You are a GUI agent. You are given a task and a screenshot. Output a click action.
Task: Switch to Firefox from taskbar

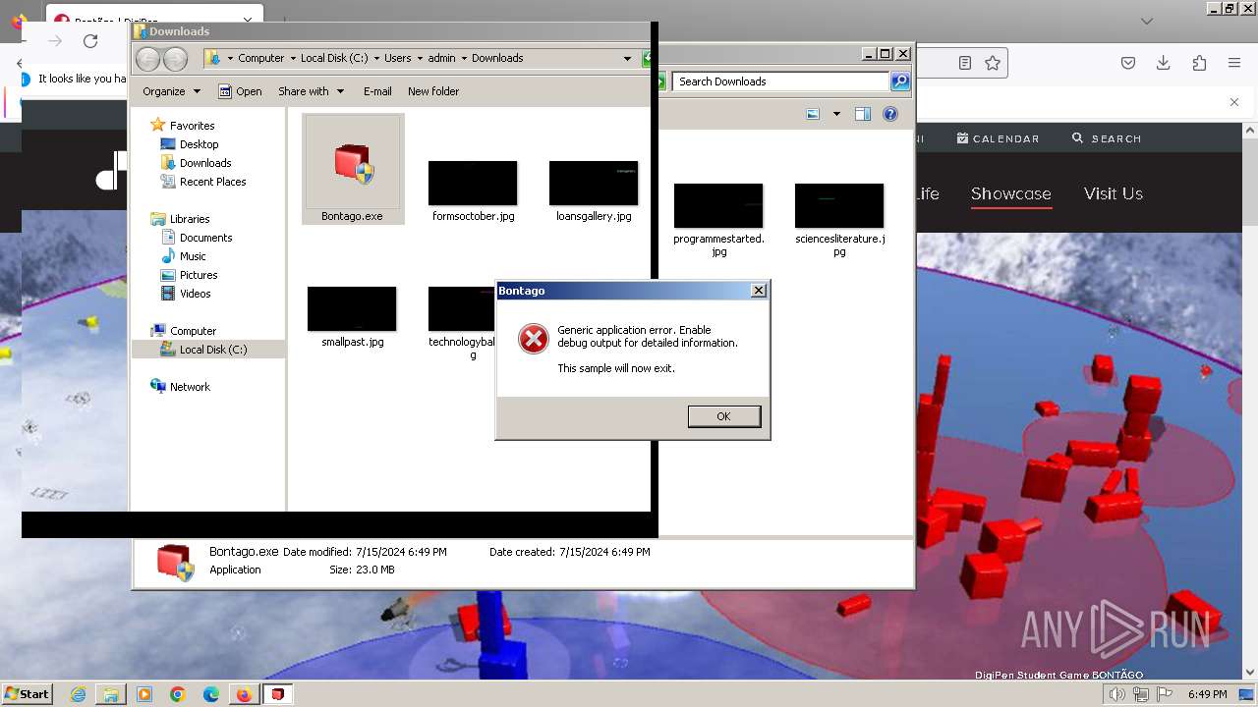pos(244,694)
